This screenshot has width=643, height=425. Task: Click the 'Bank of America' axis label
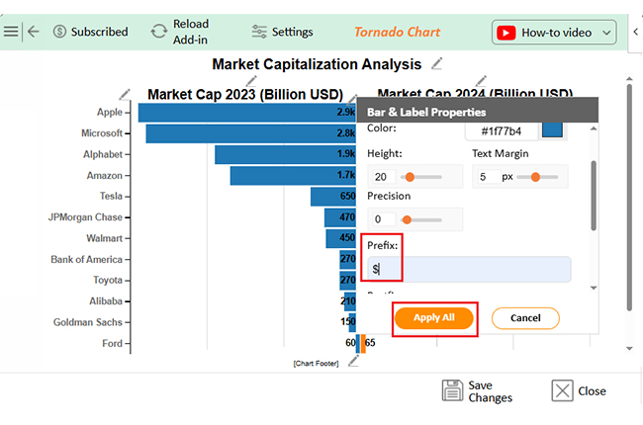tap(86, 259)
